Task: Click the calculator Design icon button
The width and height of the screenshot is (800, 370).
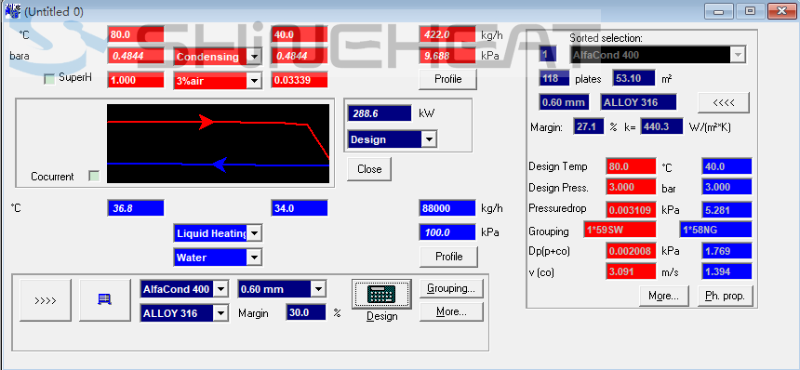Action: pyautogui.click(x=381, y=294)
